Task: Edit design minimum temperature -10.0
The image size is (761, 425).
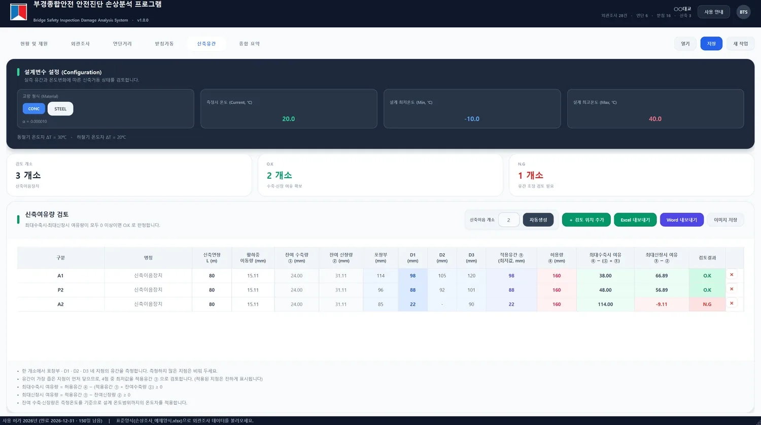Action: 472,119
